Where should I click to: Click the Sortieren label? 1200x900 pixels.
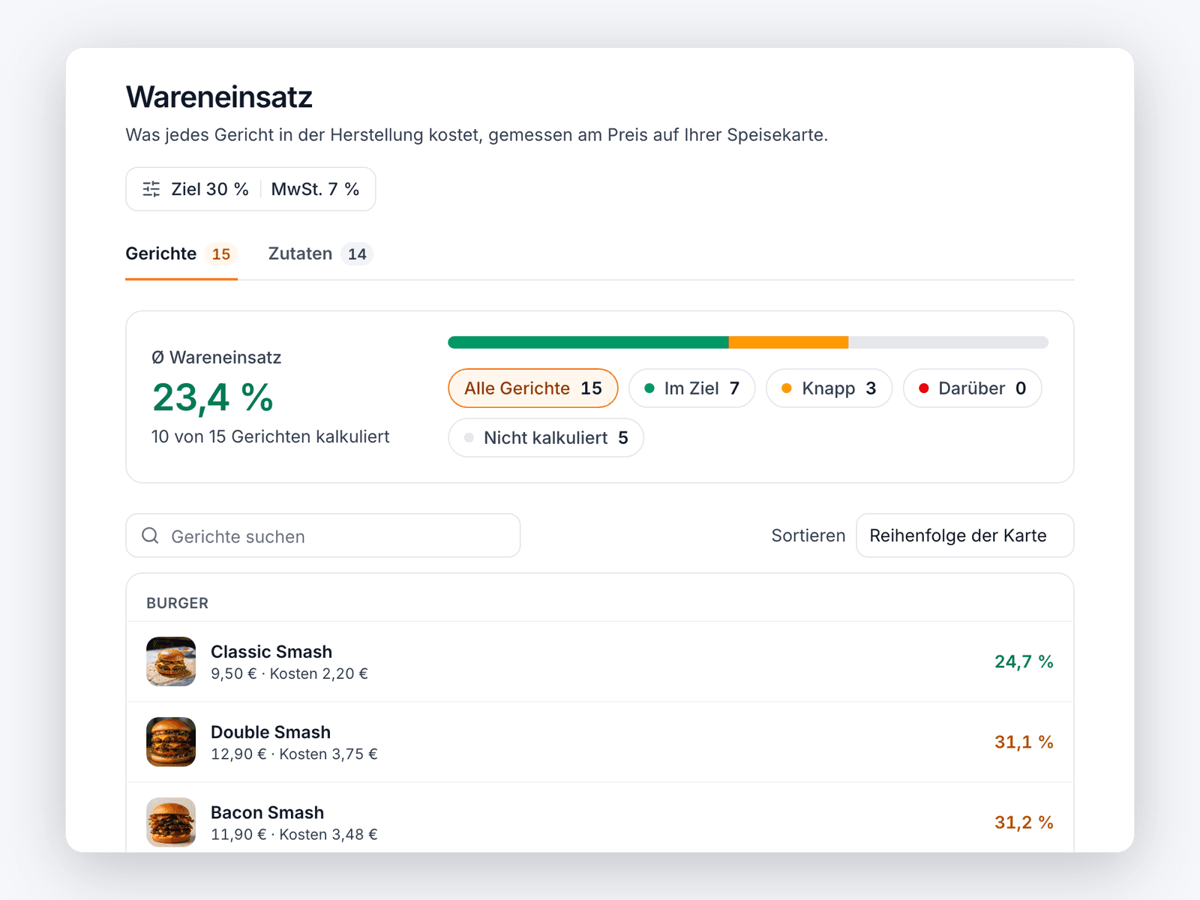click(x=808, y=535)
